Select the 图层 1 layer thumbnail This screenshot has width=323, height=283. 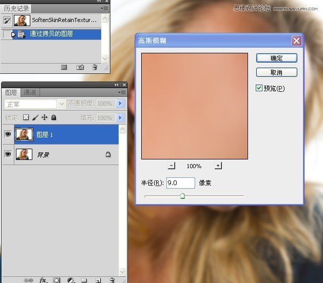(x=24, y=134)
